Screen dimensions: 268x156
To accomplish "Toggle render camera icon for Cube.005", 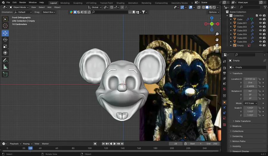I will pyautogui.click(x=264, y=38).
